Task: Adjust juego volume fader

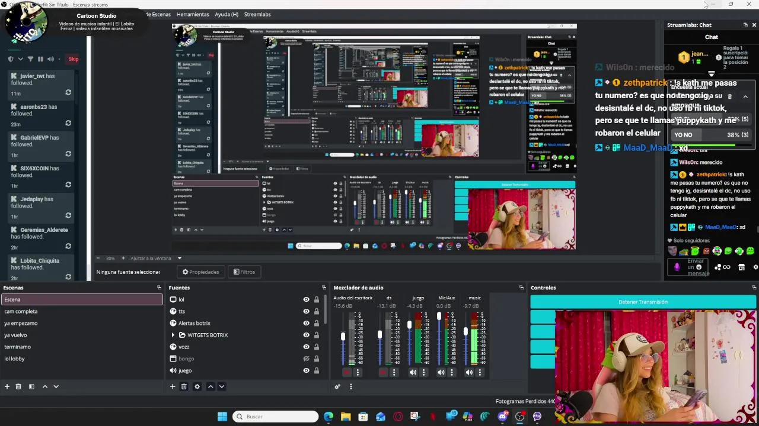Action: coord(409,325)
